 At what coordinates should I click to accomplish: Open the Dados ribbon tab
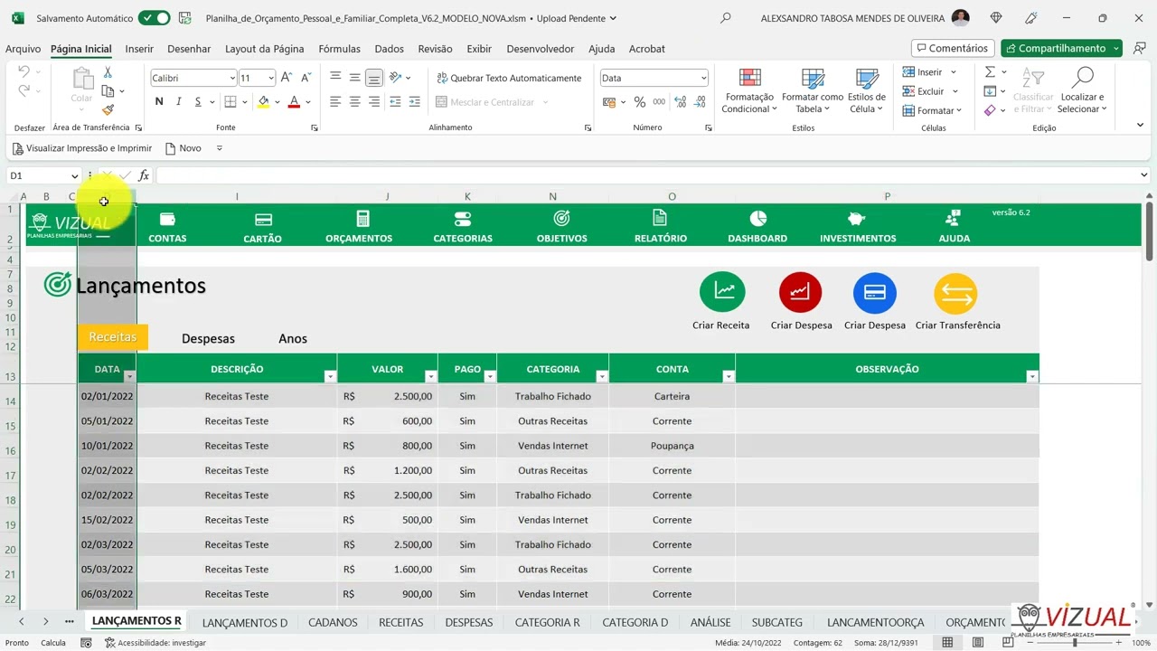(x=389, y=49)
